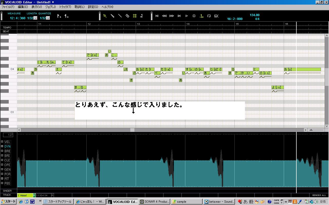The width and height of the screenshot is (329, 205).
Task: Open the LENGTH value dropdown
Action: click(35, 18)
